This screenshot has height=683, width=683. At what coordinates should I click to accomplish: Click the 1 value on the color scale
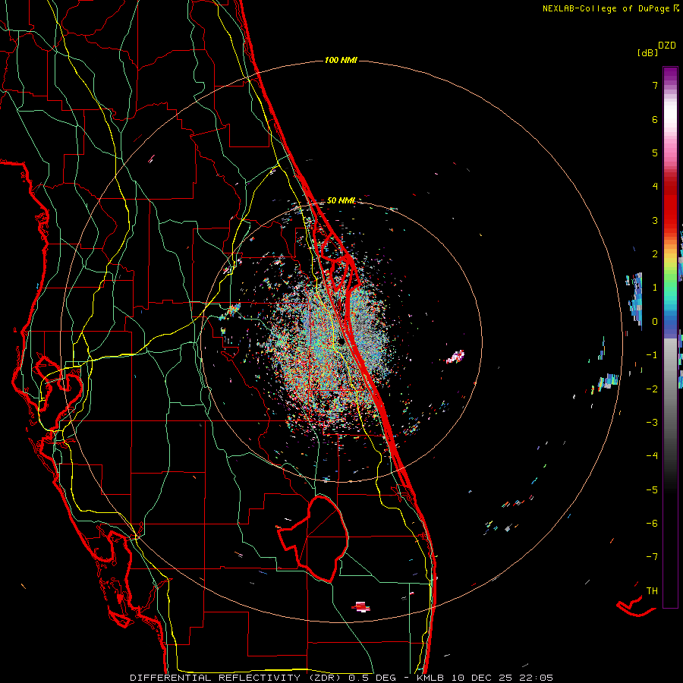click(x=655, y=288)
